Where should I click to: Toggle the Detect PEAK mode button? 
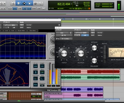pyautogui.click(x=36, y=85)
